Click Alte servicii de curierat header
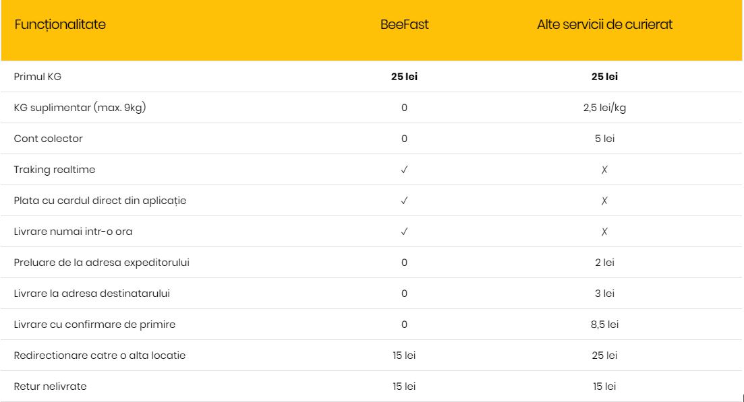This screenshot has height=402, width=744. pyautogui.click(x=604, y=25)
